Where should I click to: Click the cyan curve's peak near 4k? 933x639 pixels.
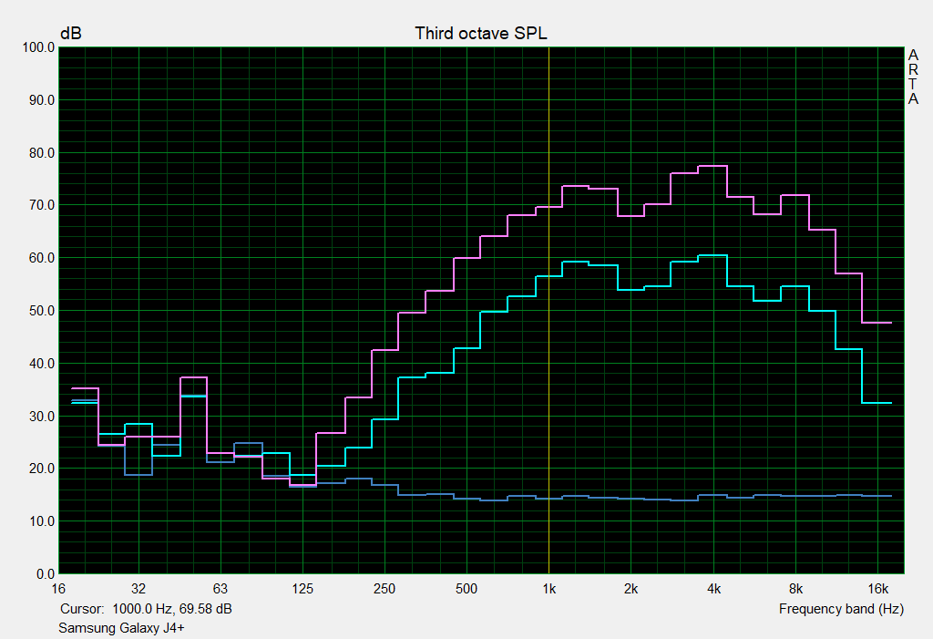[713, 255]
